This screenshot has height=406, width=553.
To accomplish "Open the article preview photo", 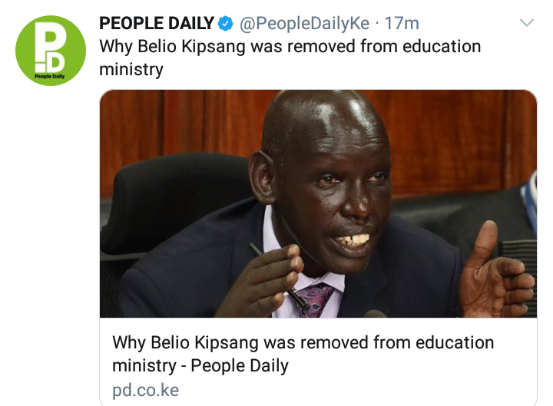I will coord(318,203).
